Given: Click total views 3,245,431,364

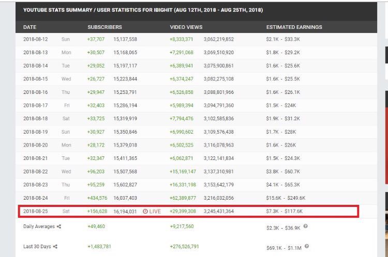Looking at the screenshot, I should click(219, 211).
